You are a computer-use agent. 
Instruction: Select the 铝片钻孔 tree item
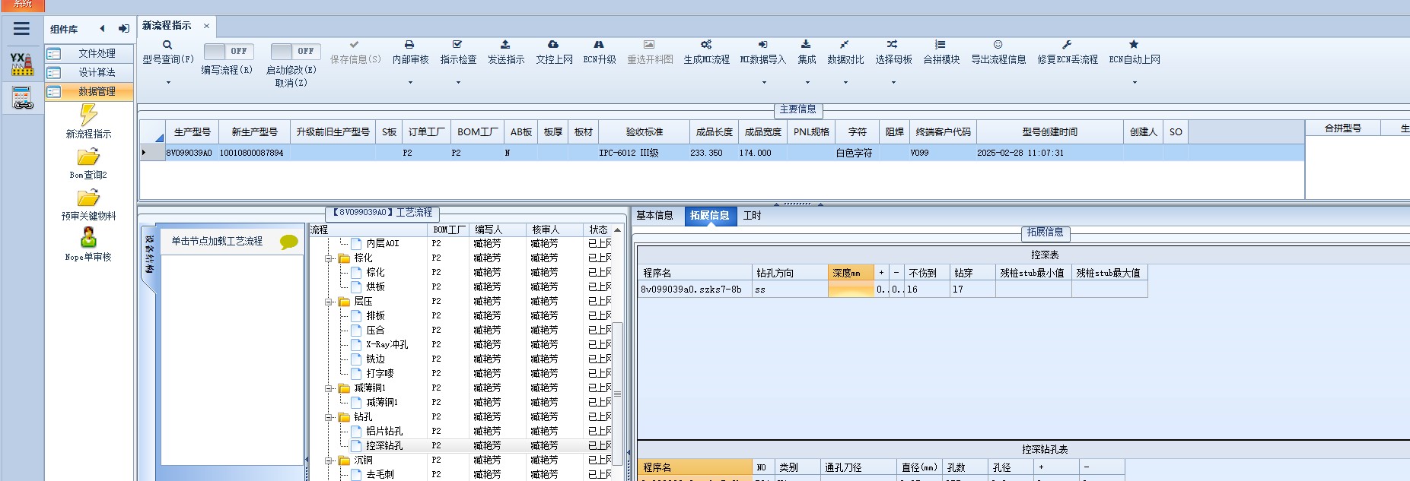click(x=384, y=432)
